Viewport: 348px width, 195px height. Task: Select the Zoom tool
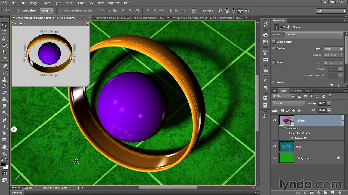tap(4, 154)
